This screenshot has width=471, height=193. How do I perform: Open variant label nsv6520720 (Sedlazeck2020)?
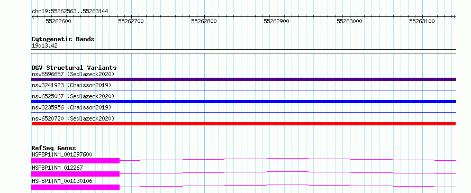click(73, 118)
